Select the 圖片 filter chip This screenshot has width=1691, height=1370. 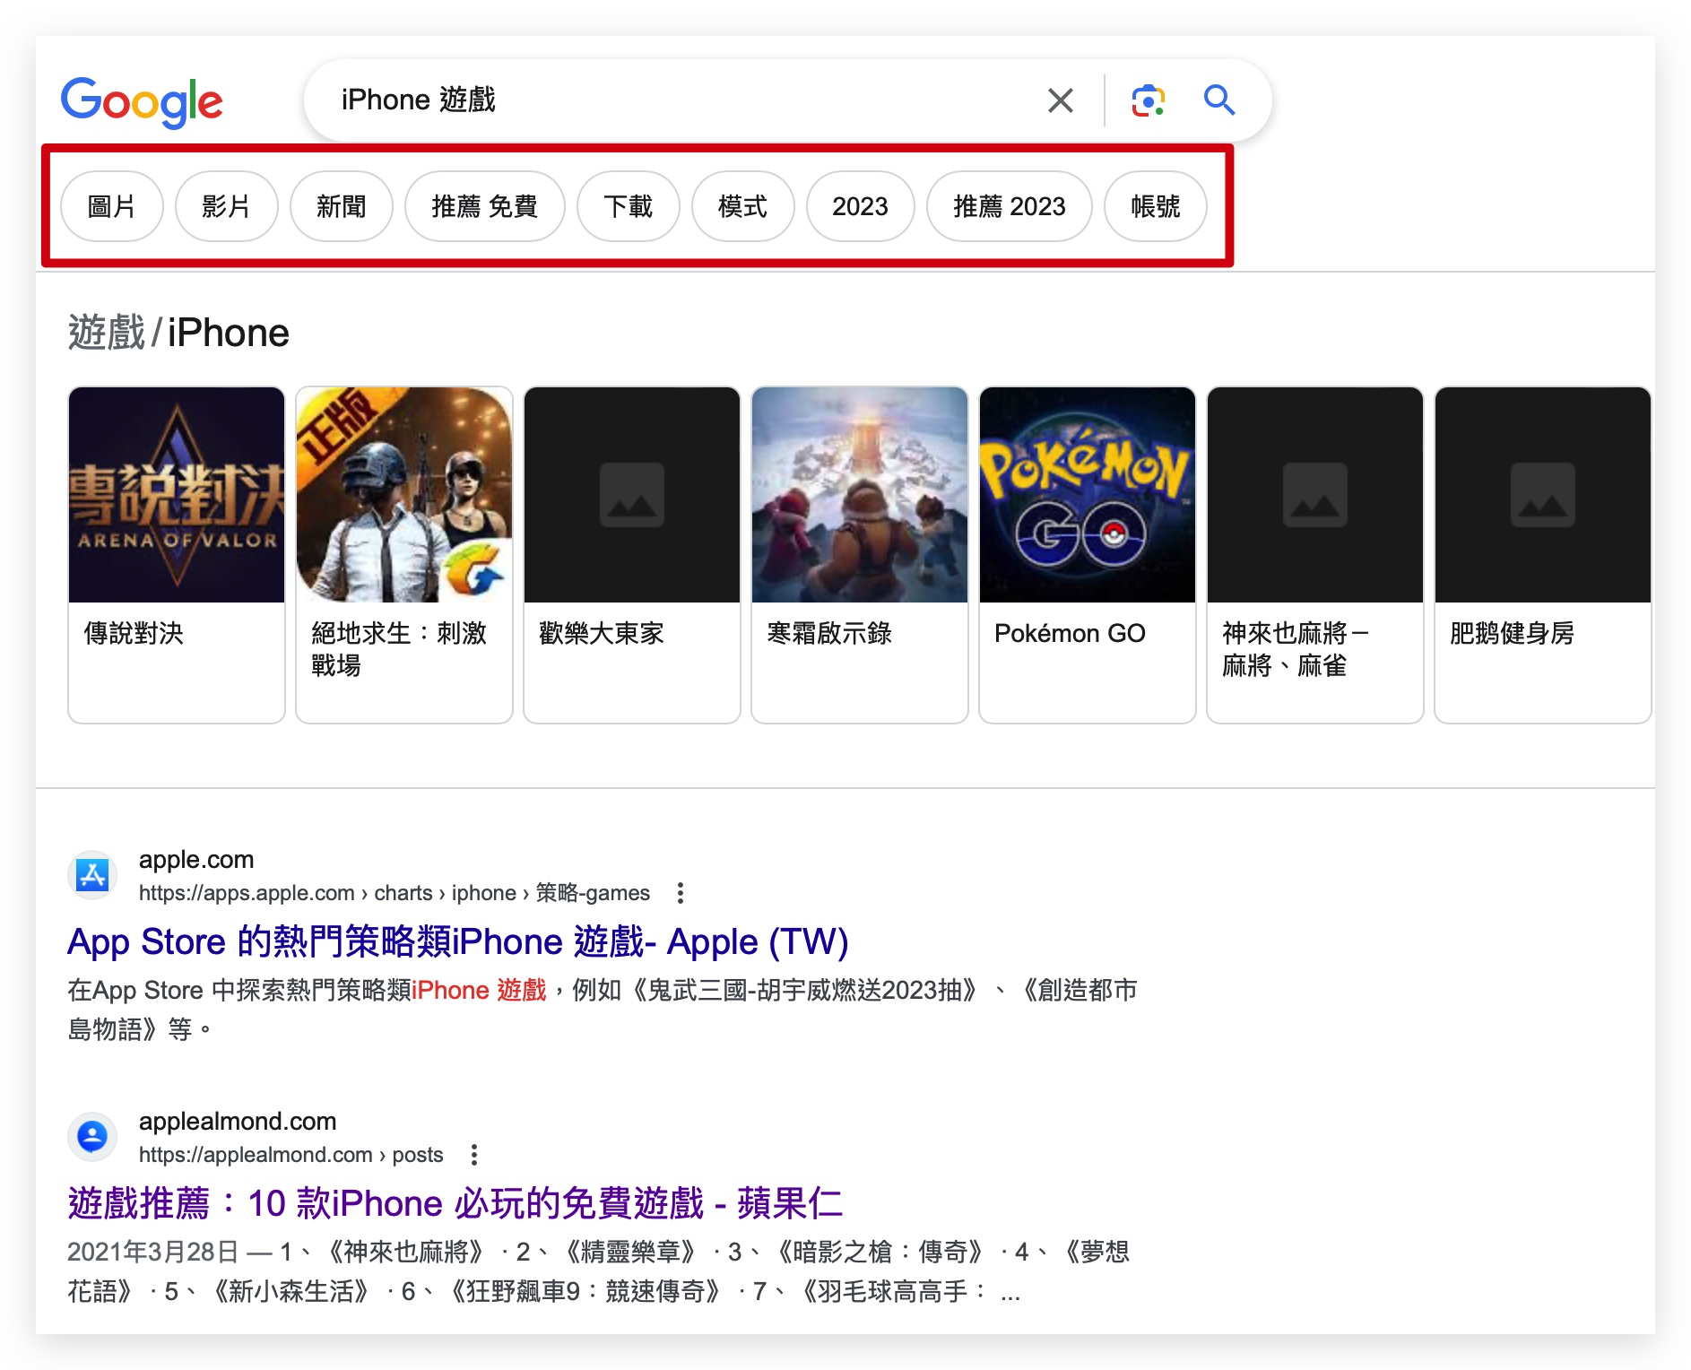click(112, 206)
